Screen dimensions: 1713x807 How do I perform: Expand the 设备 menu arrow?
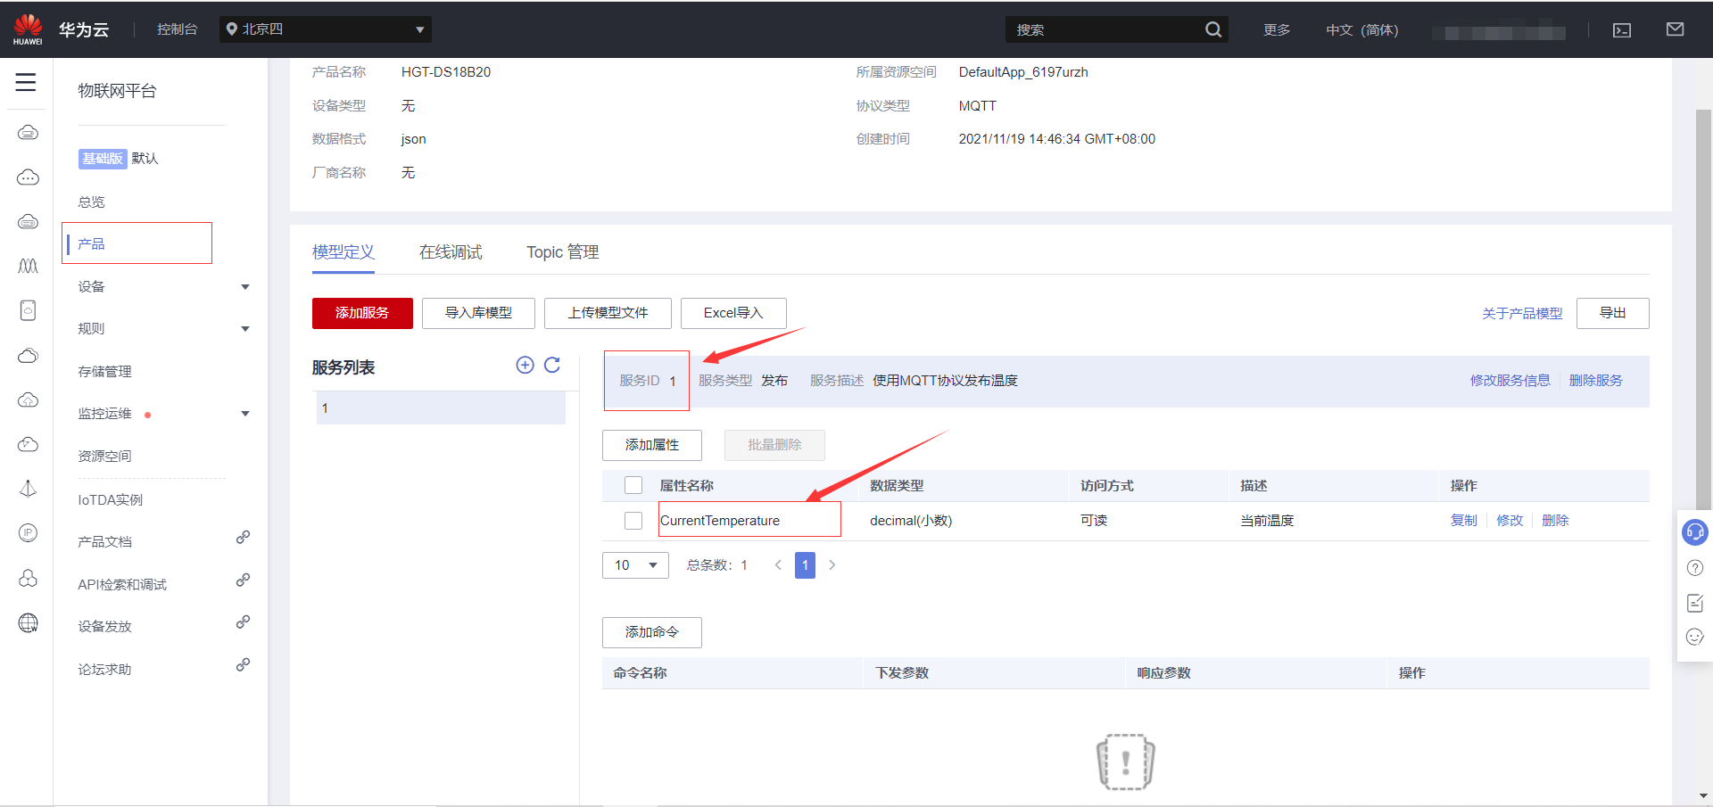pos(245,287)
